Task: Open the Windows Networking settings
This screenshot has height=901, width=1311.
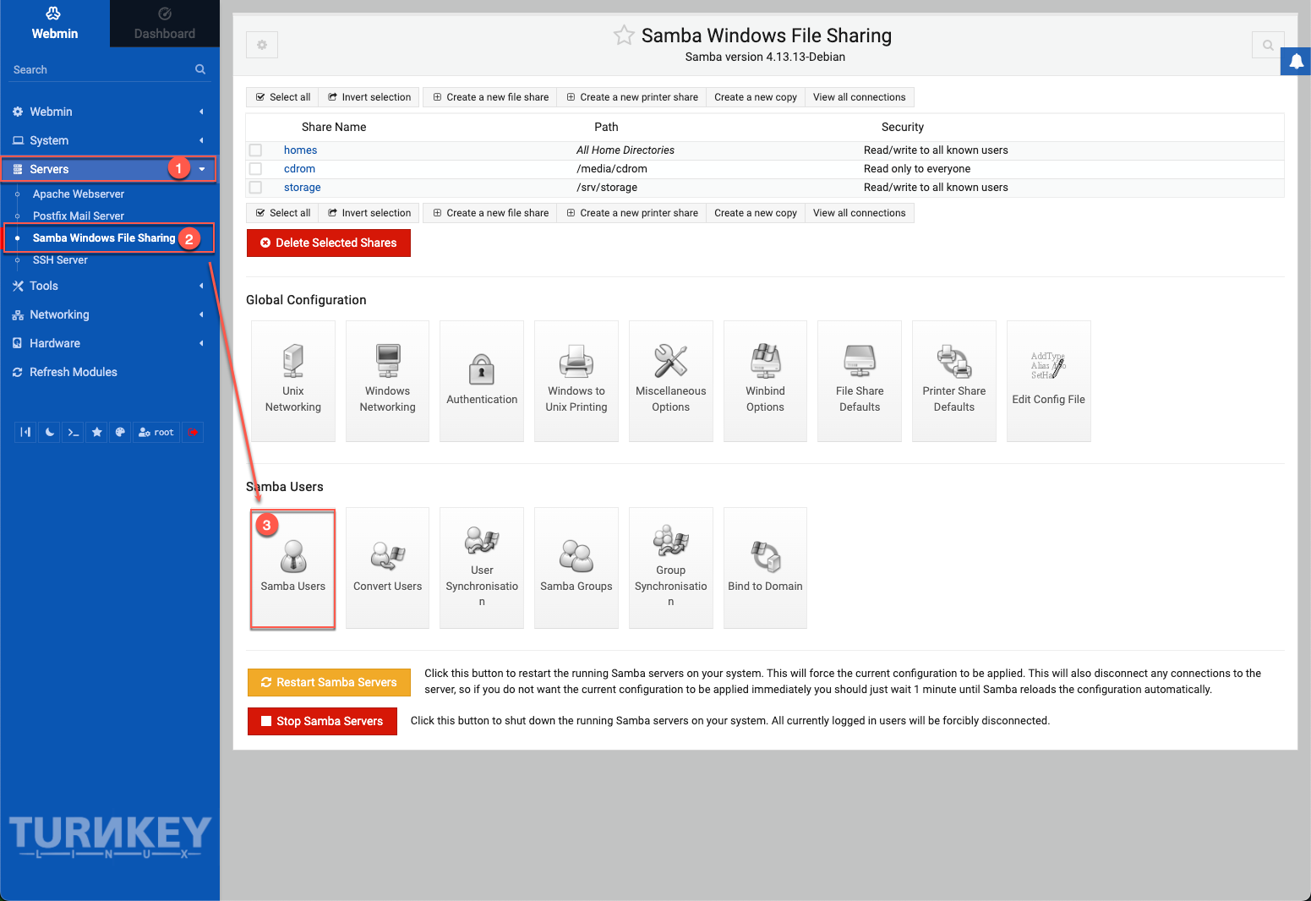Action: (x=387, y=380)
